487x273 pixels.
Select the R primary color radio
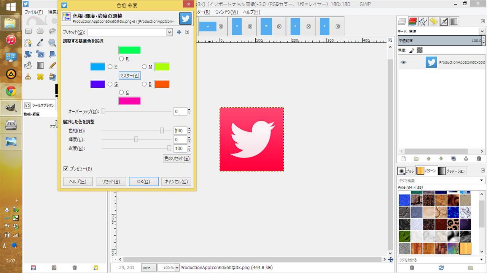[121, 59]
